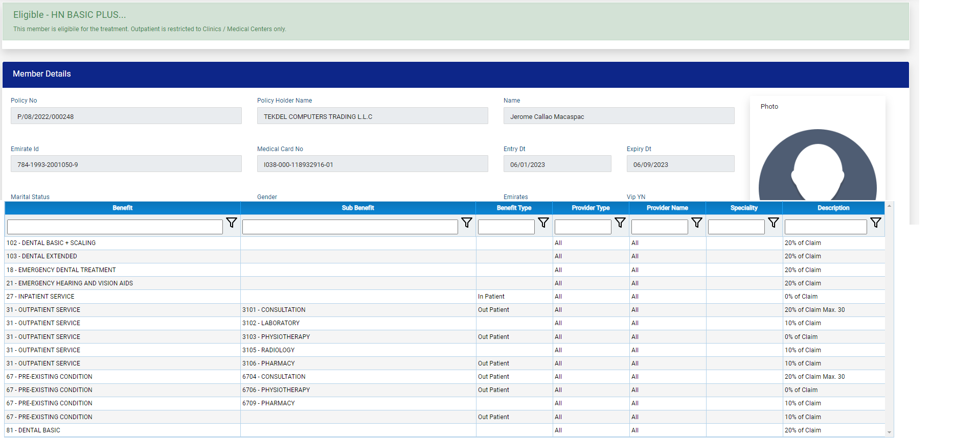Select the Medical Card No field
Image resolution: width=976 pixels, height=438 pixels.
point(372,164)
